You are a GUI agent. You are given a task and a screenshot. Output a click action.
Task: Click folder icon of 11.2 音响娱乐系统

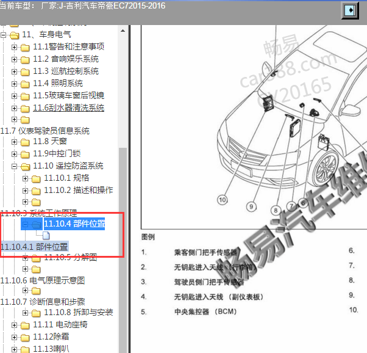pyautogui.click(x=25, y=60)
